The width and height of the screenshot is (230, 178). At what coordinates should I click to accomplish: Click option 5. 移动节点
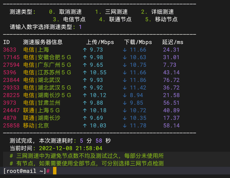[x=161, y=19]
